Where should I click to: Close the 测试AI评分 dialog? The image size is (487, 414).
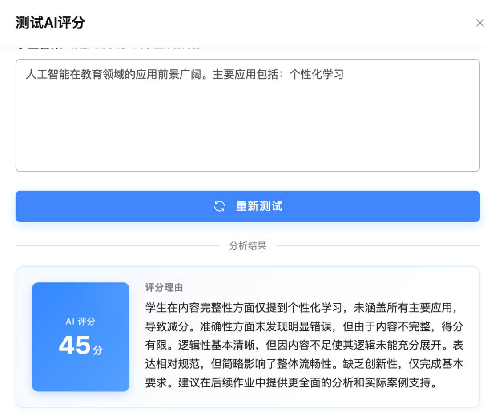coord(479,23)
